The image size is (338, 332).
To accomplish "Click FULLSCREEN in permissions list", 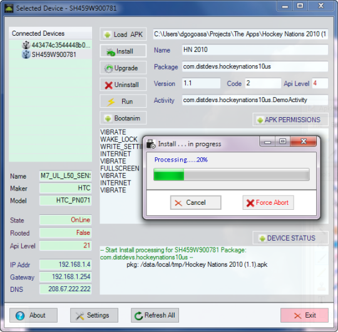I will coord(120,169).
